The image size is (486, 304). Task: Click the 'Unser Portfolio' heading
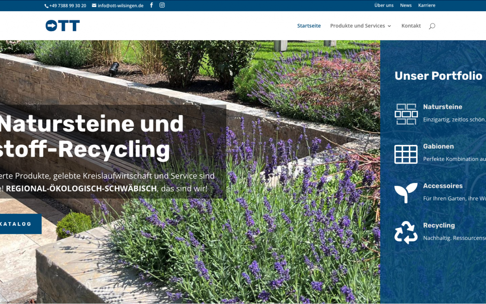438,76
